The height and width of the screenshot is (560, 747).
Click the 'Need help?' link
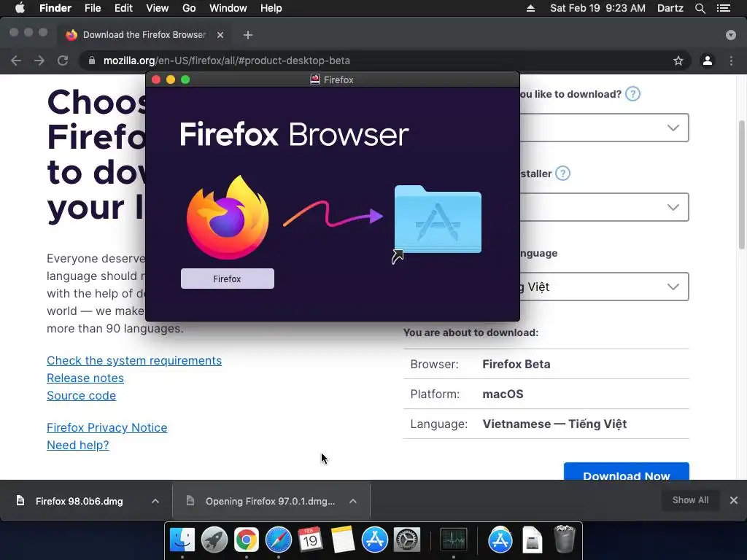coord(77,446)
